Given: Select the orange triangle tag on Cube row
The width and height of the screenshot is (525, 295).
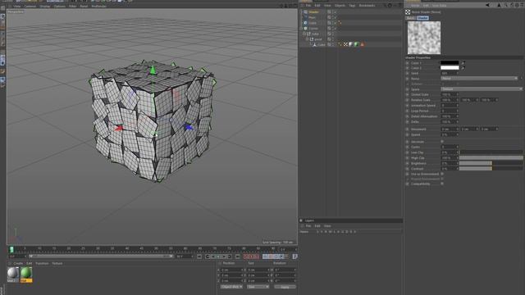Looking at the screenshot, I should 362,44.
